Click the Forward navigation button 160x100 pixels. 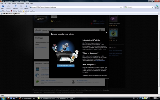coord(8,7)
